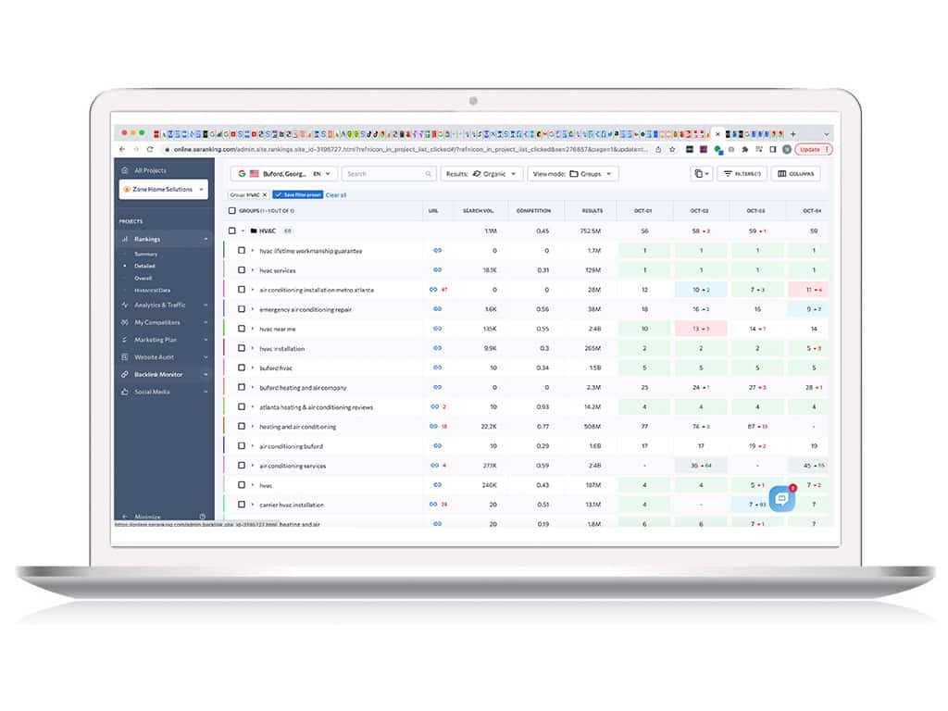Collapse the HVAC group row
This screenshot has width=948, height=711.
pyautogui.click(x=243, y=231)
